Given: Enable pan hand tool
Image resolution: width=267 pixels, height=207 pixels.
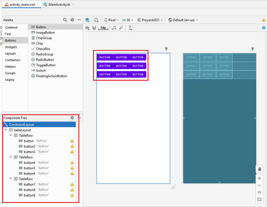Looking at the screenshot, I should click(x=259, y=169).
